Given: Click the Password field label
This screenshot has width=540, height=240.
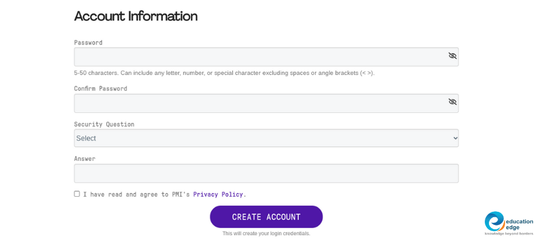Looking at the screenshot, I should [x=88, y=43].
